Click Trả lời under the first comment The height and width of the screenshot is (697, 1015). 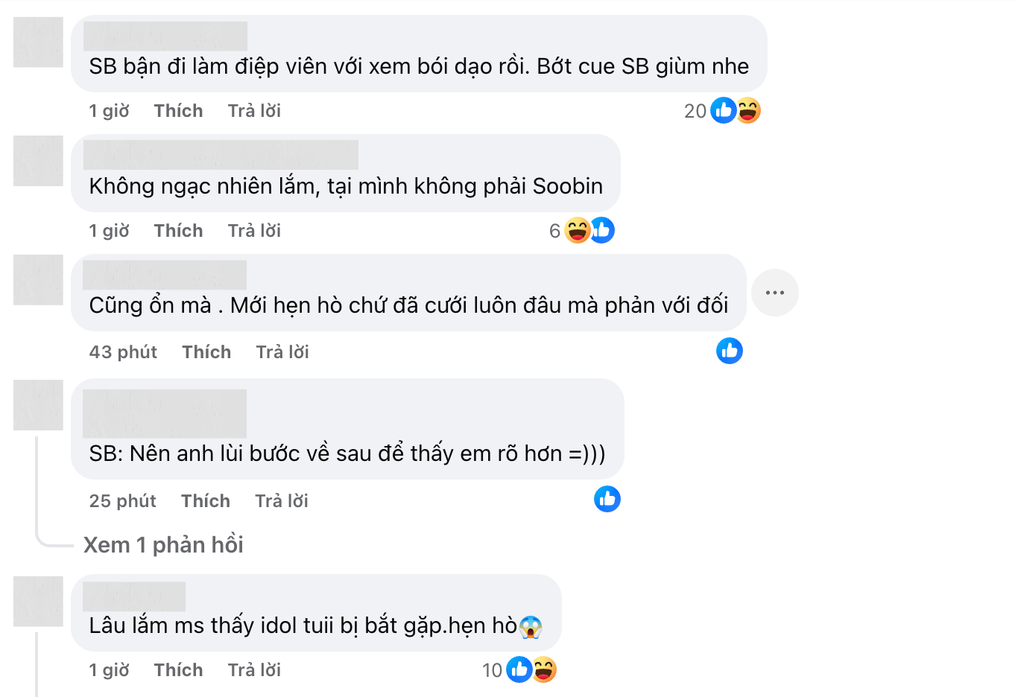(x=254, y=110)
